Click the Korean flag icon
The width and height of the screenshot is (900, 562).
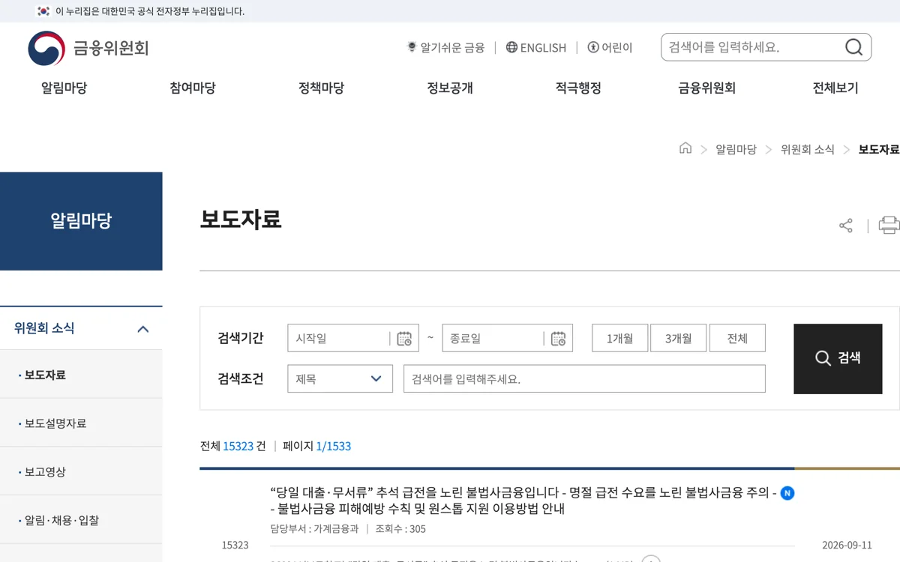(43, 11)
